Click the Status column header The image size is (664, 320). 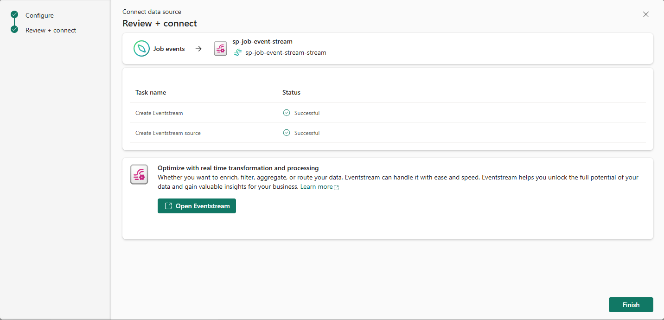291,92
